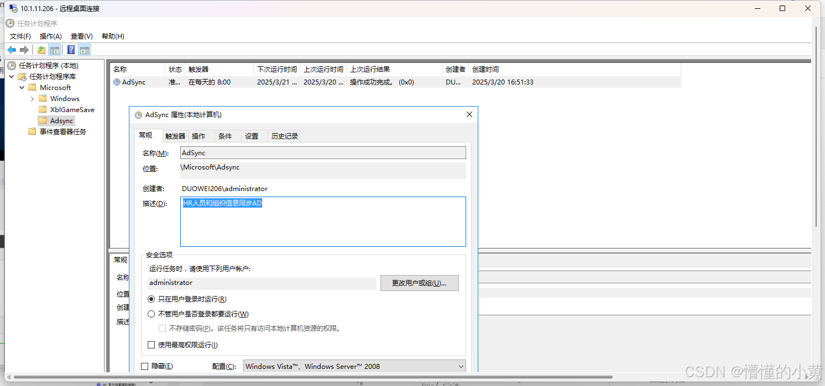
Task: Click the blue Back arrow toolbar icon
Action: [12, 50]
